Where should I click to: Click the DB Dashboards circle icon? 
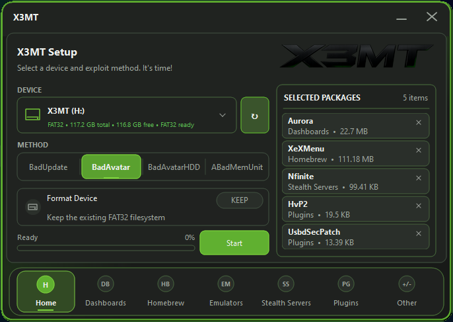[x=106, y=284]
